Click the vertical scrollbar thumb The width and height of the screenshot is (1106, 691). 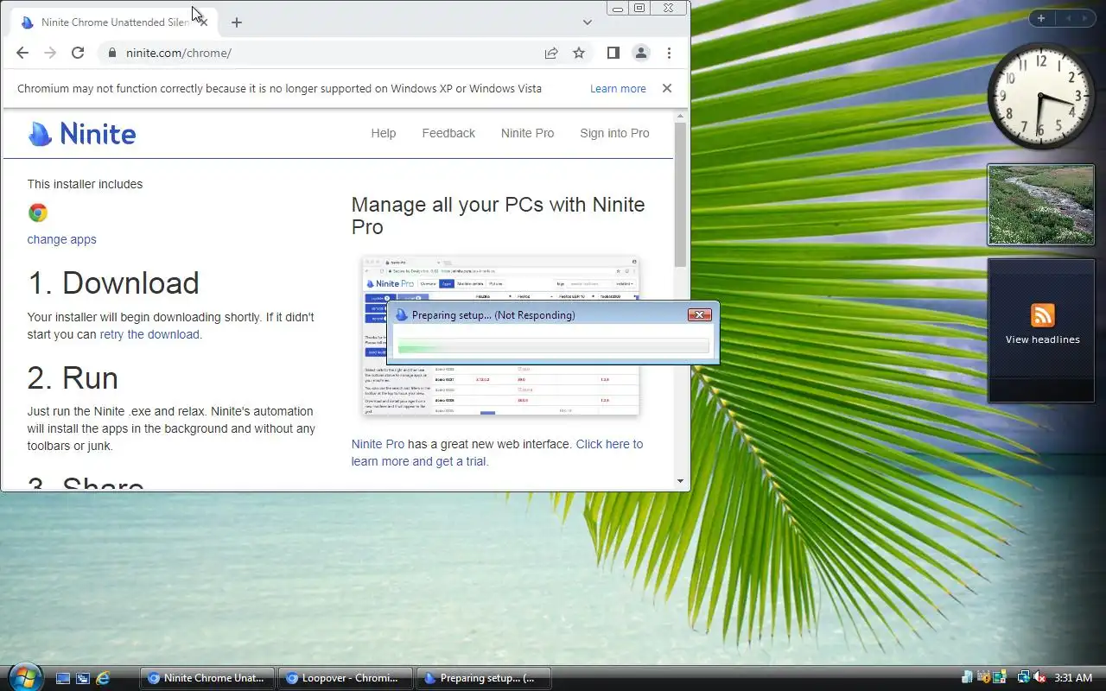(680, 194)
